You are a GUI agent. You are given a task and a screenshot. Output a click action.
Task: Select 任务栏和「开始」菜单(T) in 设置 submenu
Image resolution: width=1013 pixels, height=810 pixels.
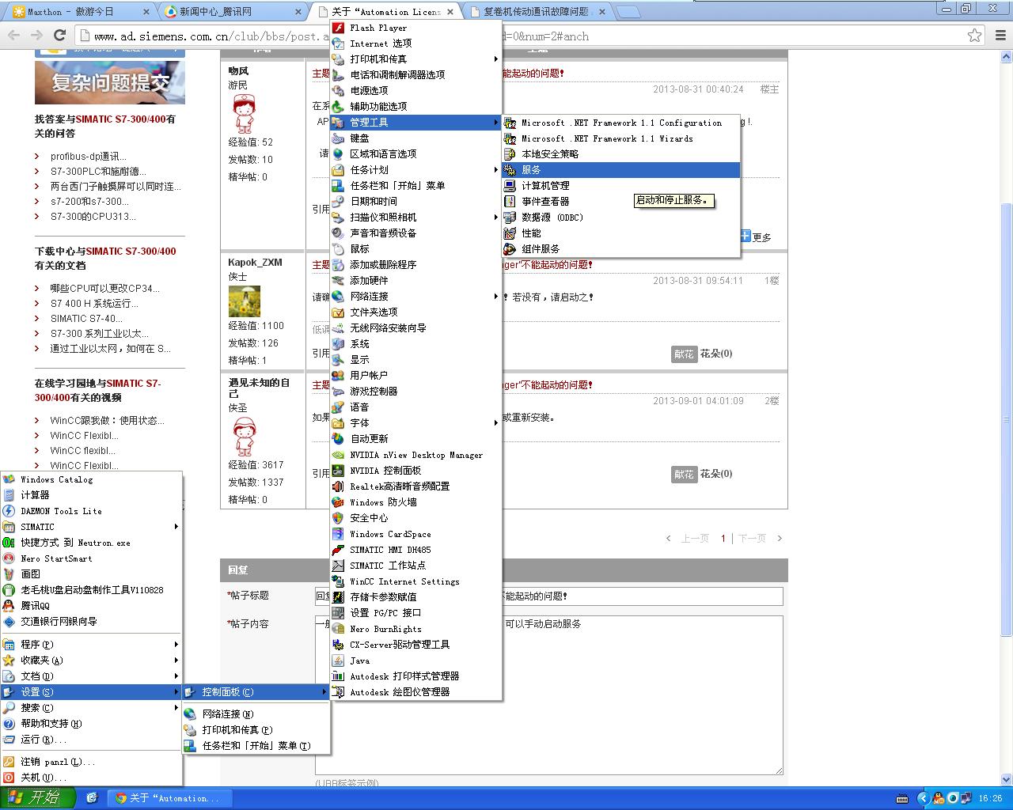click(256, 746)
